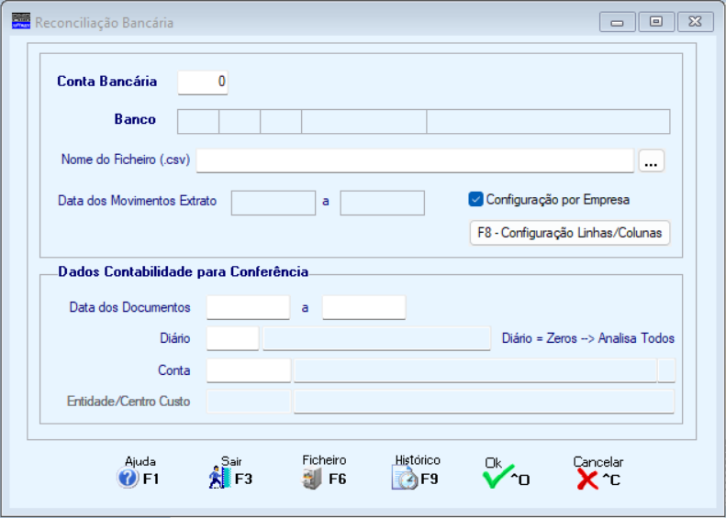Screen dimensions: 726x518
Task: Uncheck Configuração por Empresa checkbox
Action: [x=475, y=199]
